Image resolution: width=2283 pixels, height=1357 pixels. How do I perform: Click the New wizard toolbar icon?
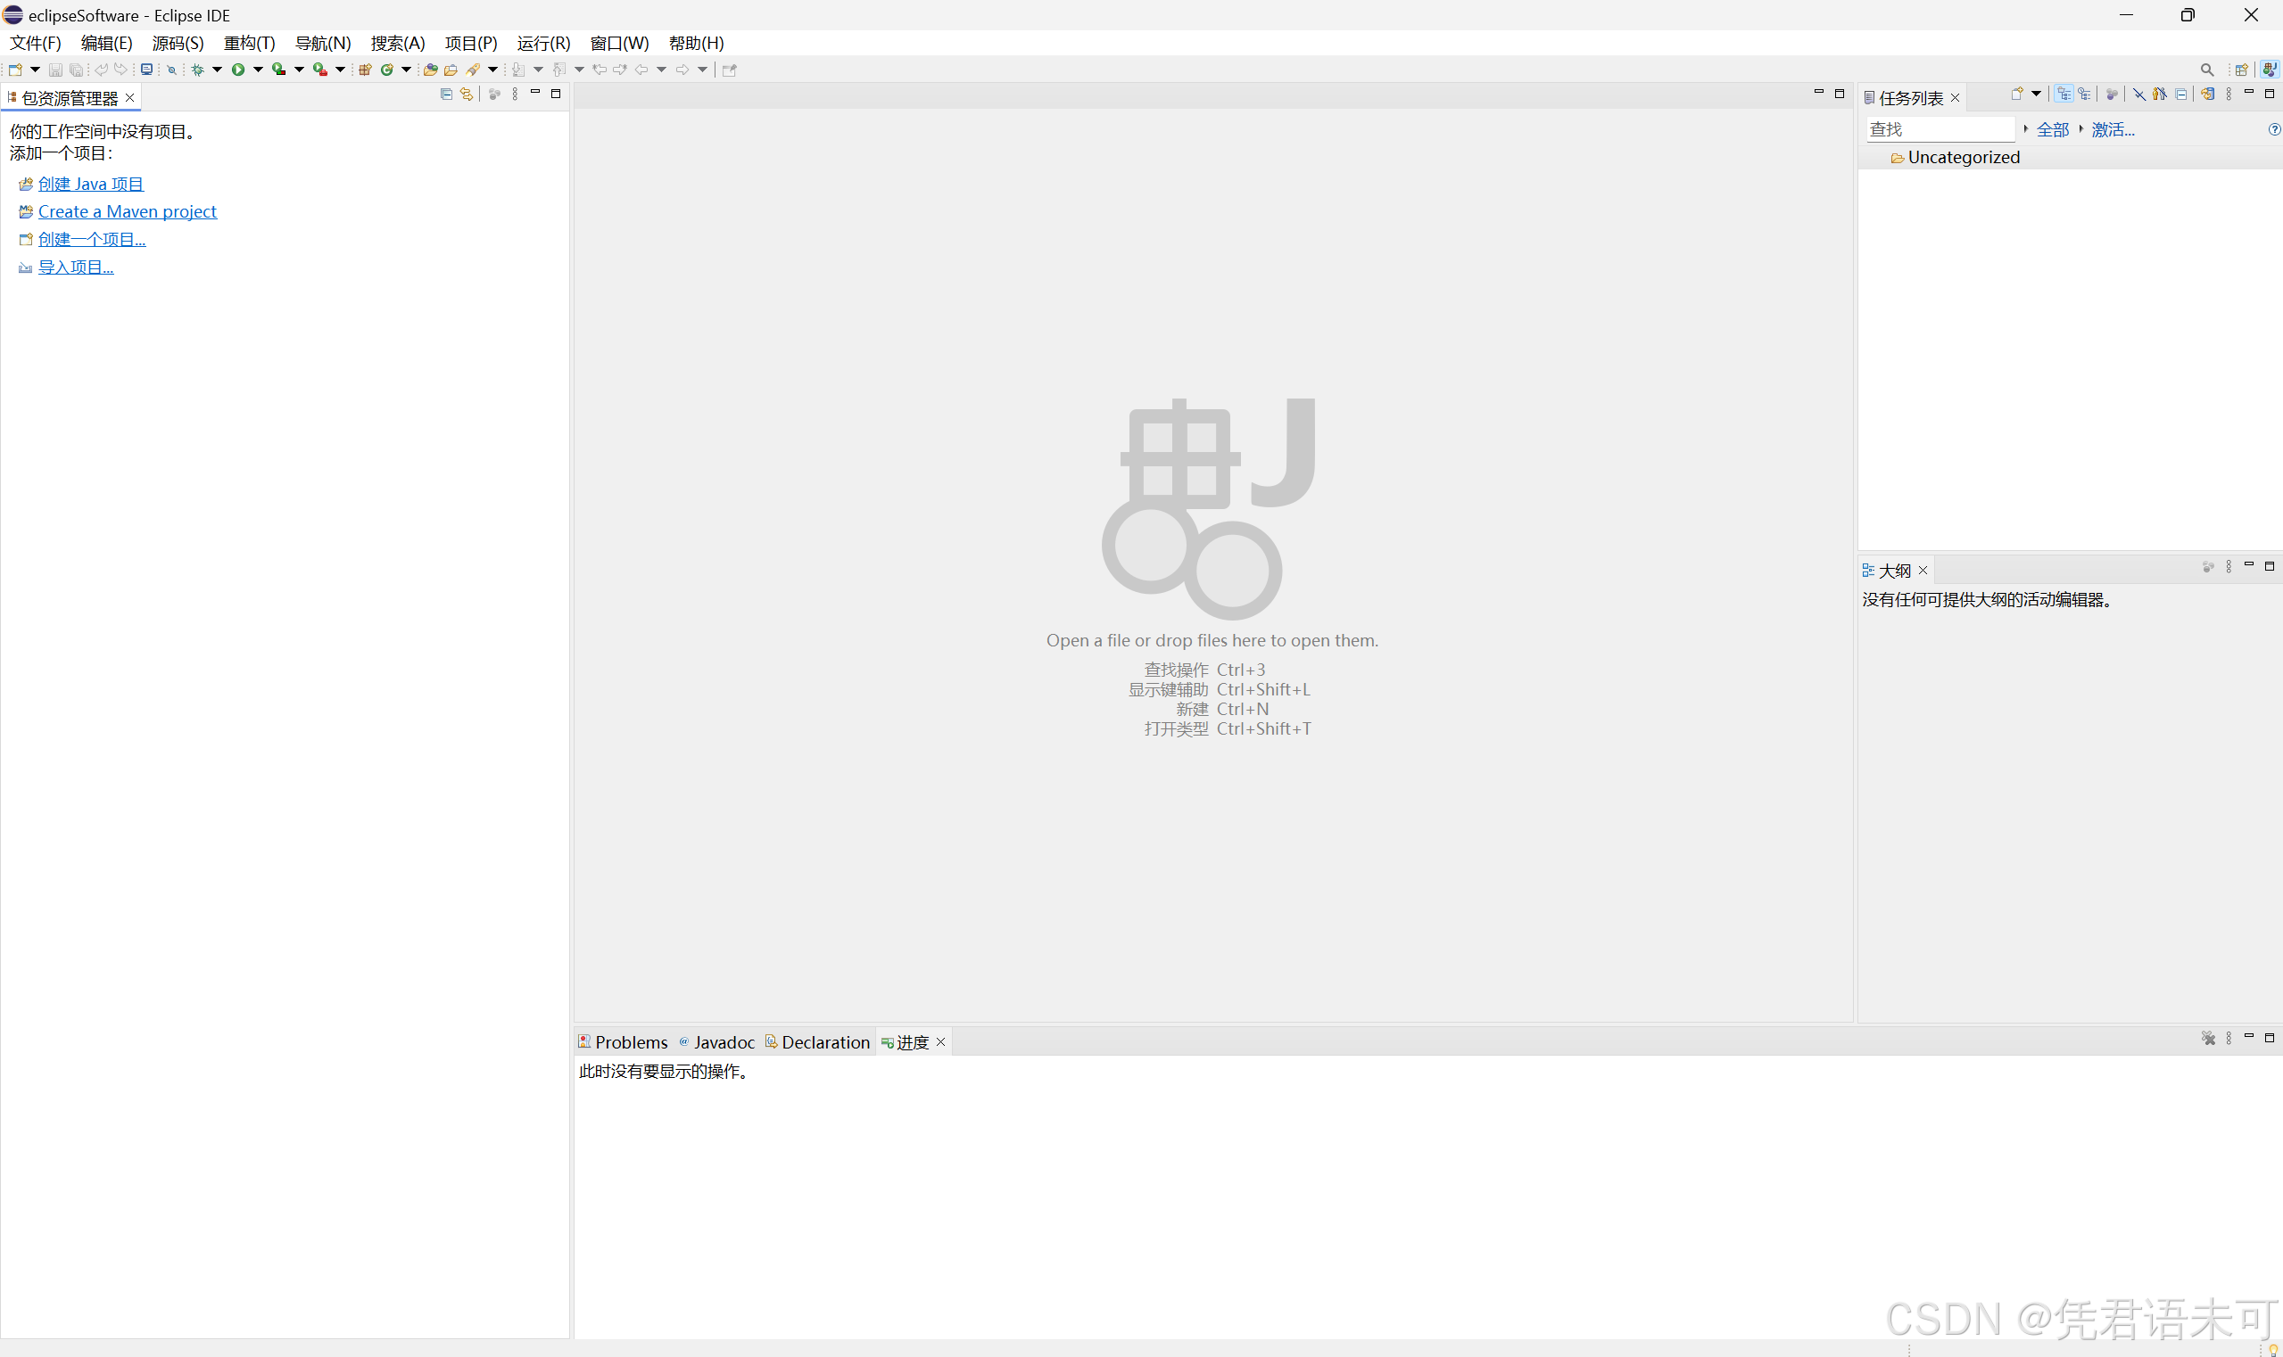click(x=15, y=70)
